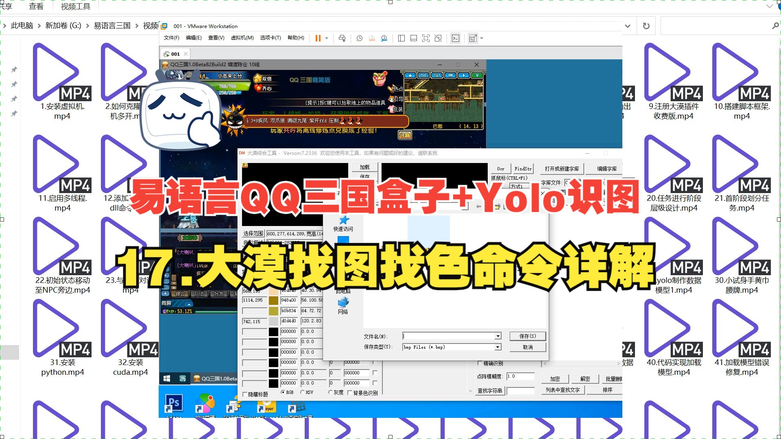Click the 双倍 star icon in game

click(257, 78)
